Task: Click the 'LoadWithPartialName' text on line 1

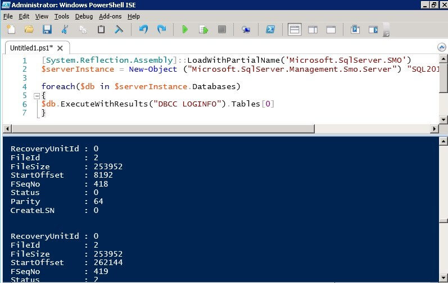Action: [234, 60]
